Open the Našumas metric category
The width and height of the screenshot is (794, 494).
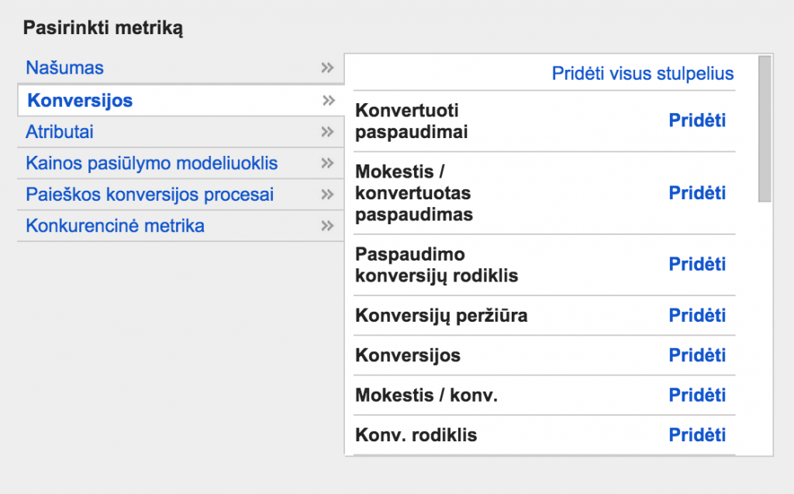[64, 68]
